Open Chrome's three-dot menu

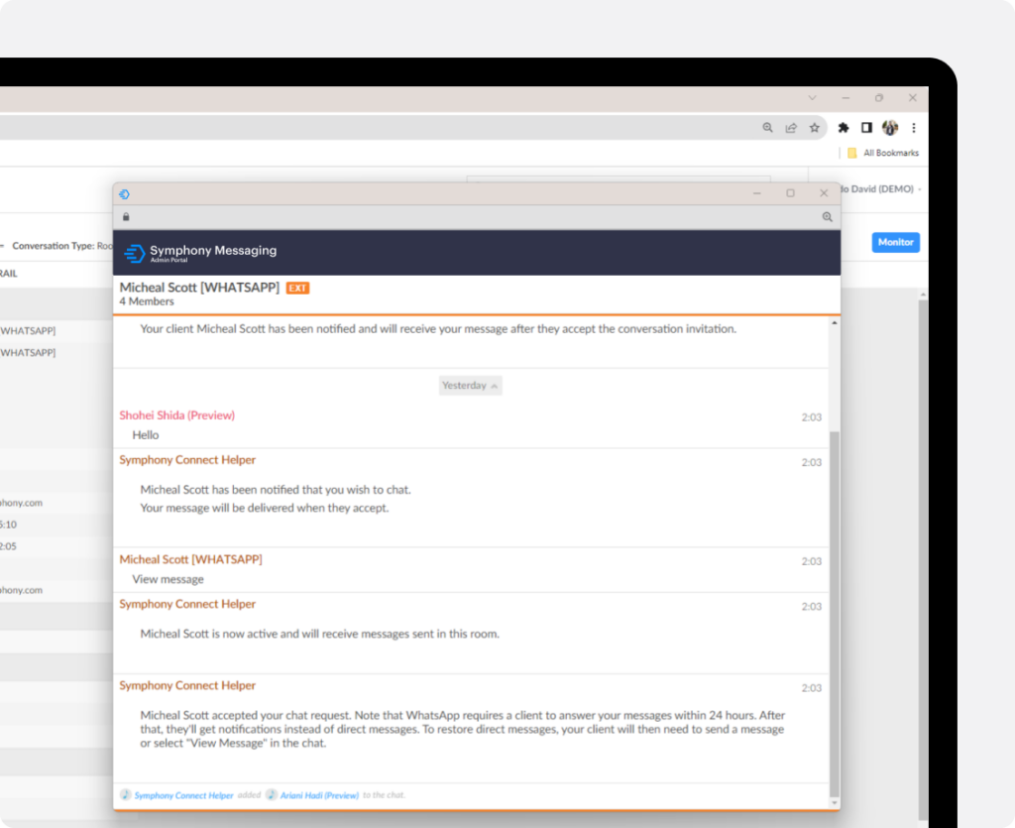(913, 127)
